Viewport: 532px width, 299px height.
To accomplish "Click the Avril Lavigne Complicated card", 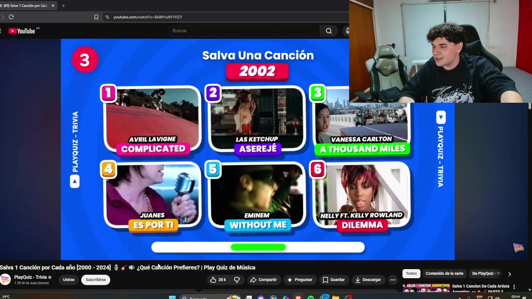I will (x=153, y=120).
